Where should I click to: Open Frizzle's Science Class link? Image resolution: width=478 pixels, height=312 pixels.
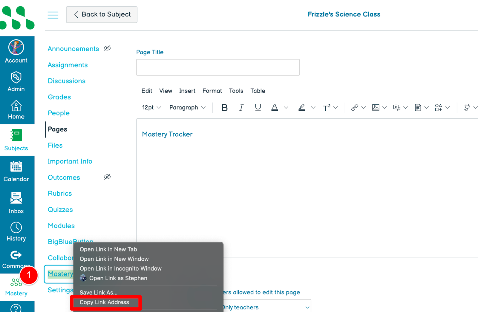[x=344, y=14]
